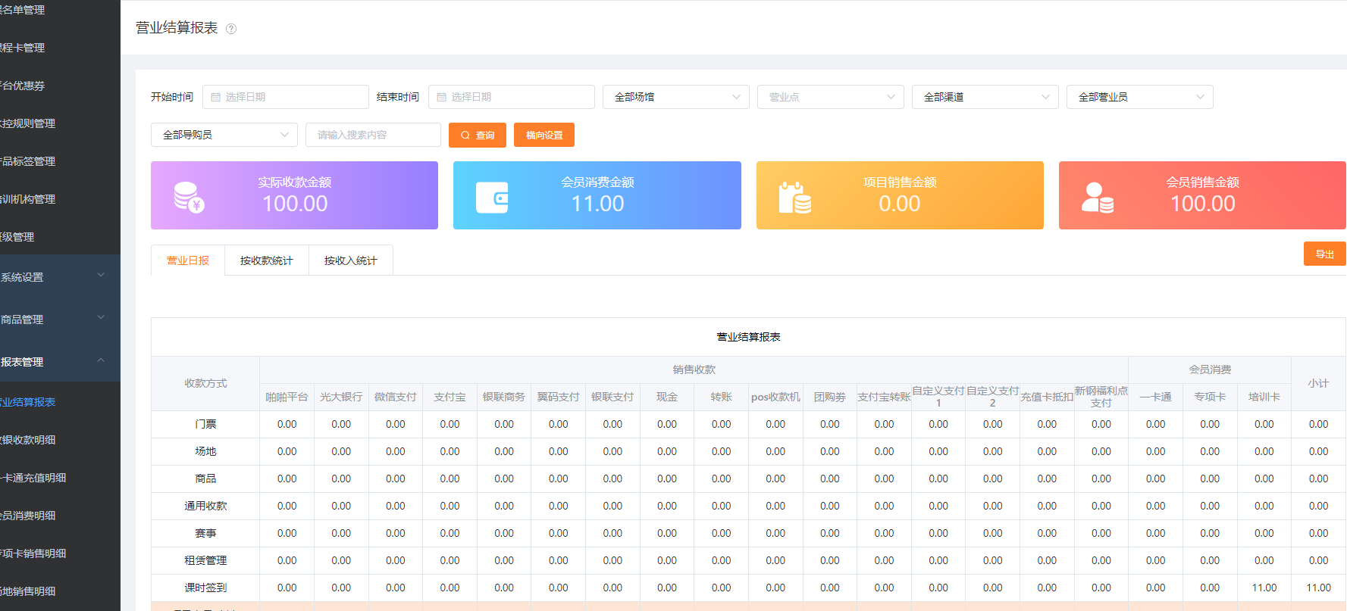1347x611 pixels.
Task: Click the 商品 row label
Action: (205, 479)
